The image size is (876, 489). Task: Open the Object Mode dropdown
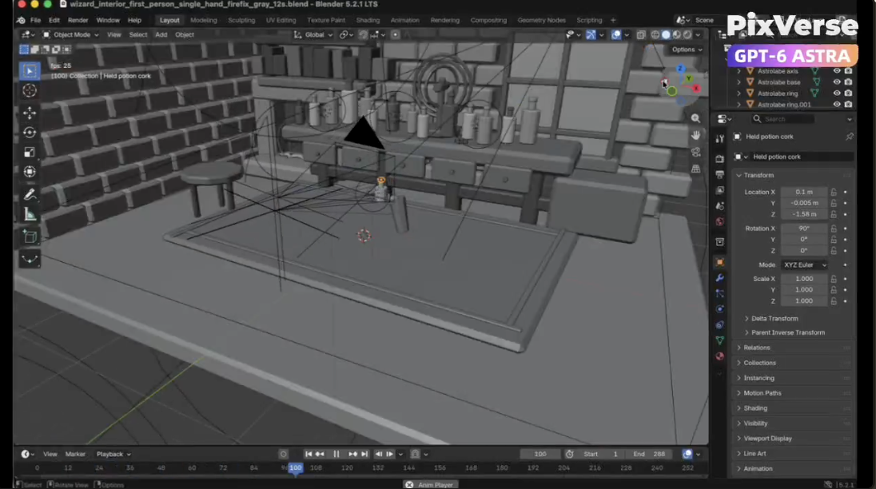pyautogui.click(x=71, y=34)
